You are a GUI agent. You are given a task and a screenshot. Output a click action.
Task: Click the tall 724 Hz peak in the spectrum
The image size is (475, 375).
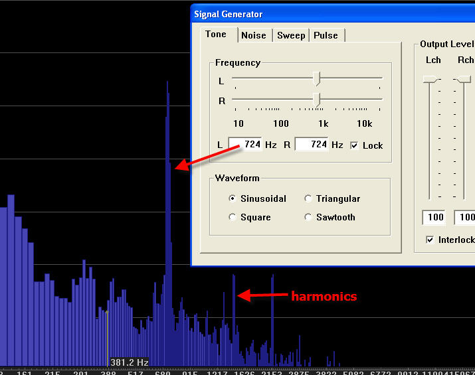168,224
